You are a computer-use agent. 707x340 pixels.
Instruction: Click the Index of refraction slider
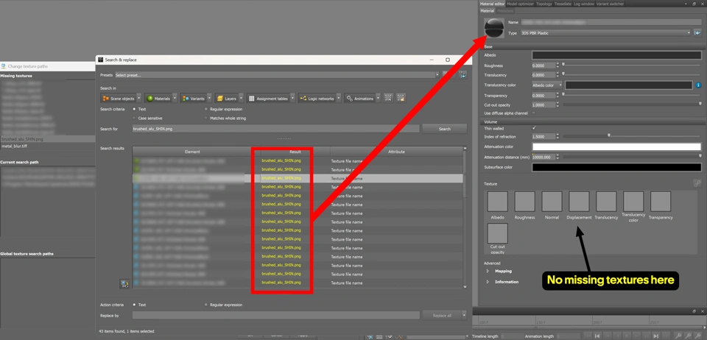click(x=631, y=135)
